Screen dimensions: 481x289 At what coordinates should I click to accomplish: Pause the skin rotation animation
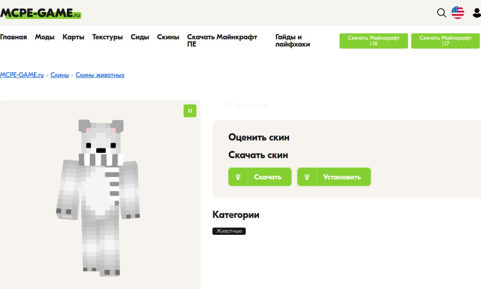[190, 111]
